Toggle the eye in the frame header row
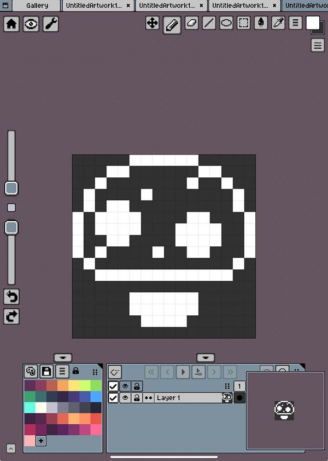This screenshot has height=461, width=328. coord(125,386)
